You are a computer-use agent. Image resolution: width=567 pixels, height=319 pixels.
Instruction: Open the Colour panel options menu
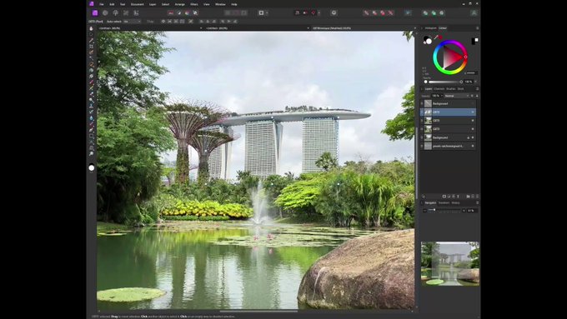[x=477, y=27]
